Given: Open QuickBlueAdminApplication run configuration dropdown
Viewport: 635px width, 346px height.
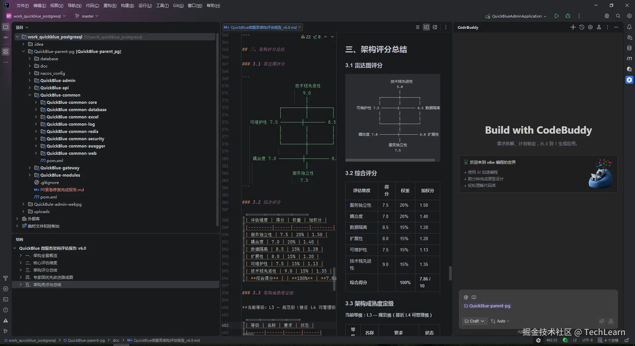Looking at the screenshot, I should (x=516, y=16).
